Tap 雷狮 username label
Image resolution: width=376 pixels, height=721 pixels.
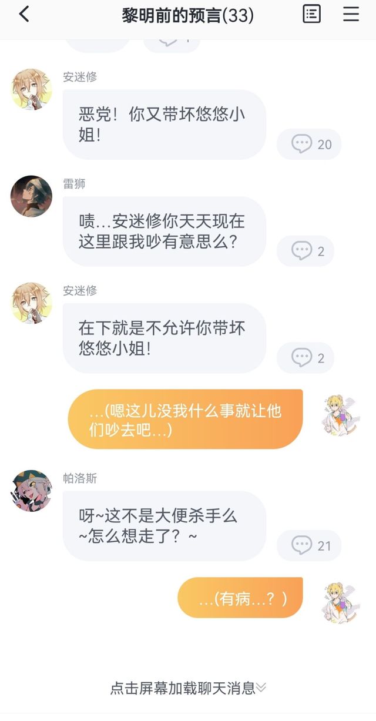(75, 184)
